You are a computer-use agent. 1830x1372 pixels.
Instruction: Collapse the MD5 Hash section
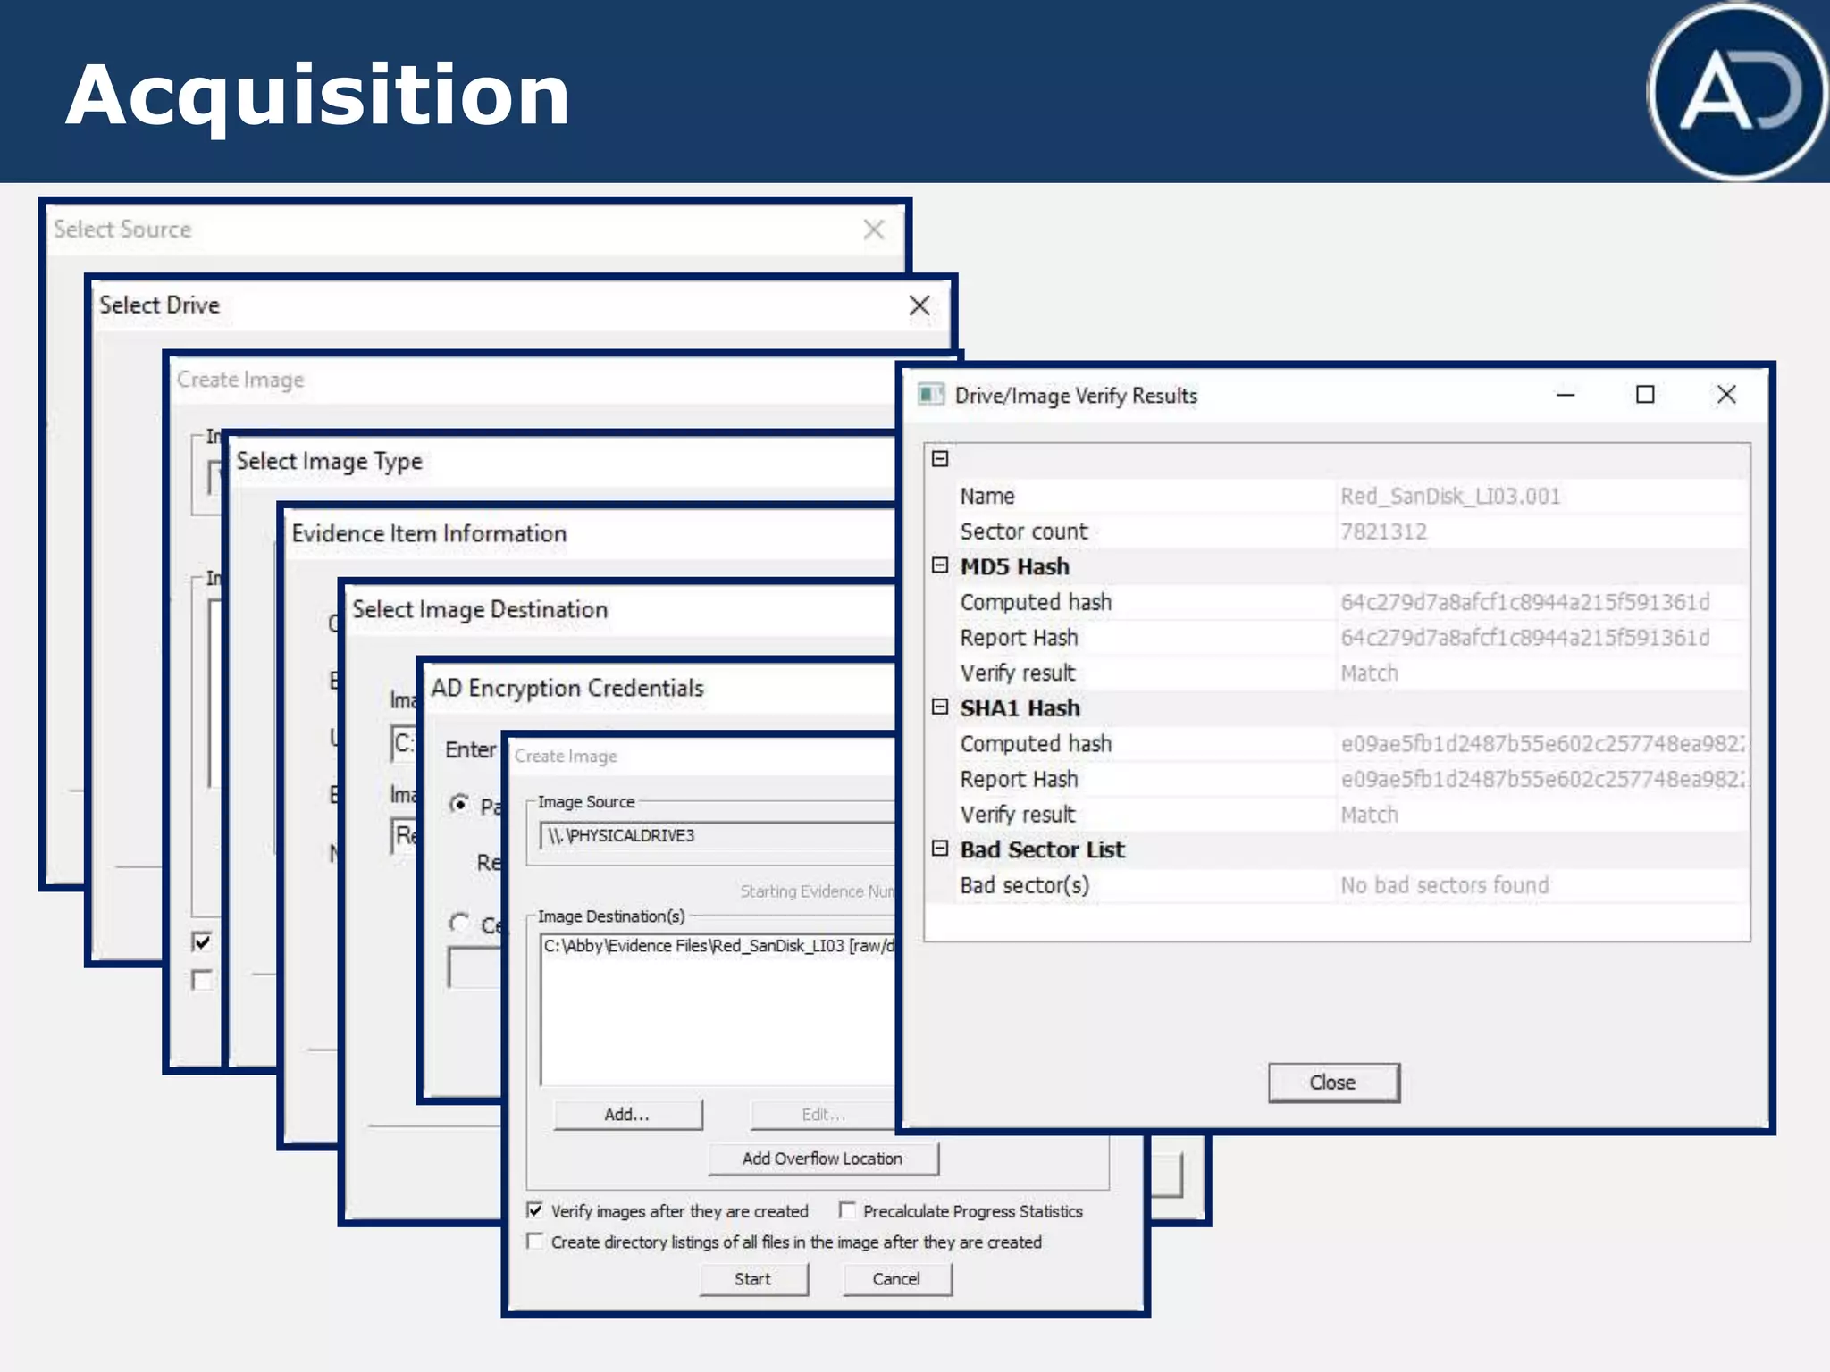[940, 565]
